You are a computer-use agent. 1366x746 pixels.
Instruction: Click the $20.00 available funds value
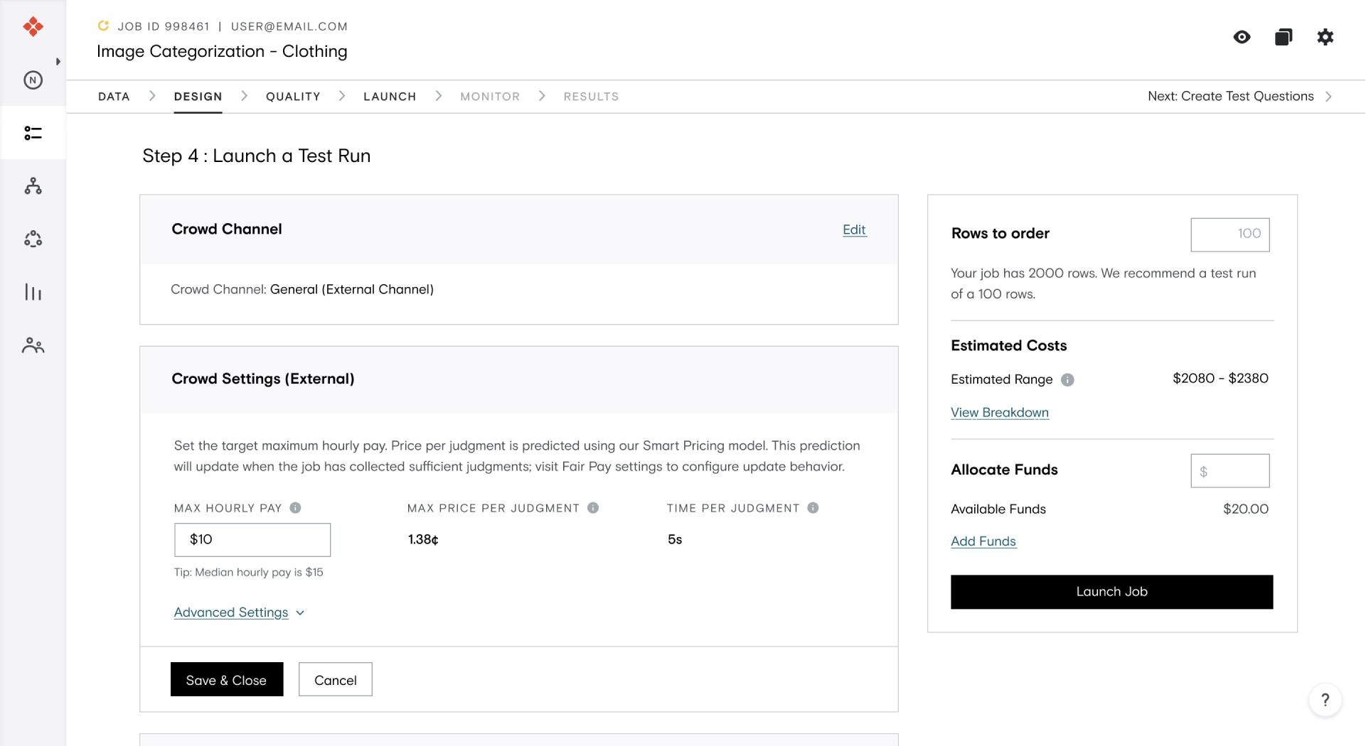click(1246, 509)
